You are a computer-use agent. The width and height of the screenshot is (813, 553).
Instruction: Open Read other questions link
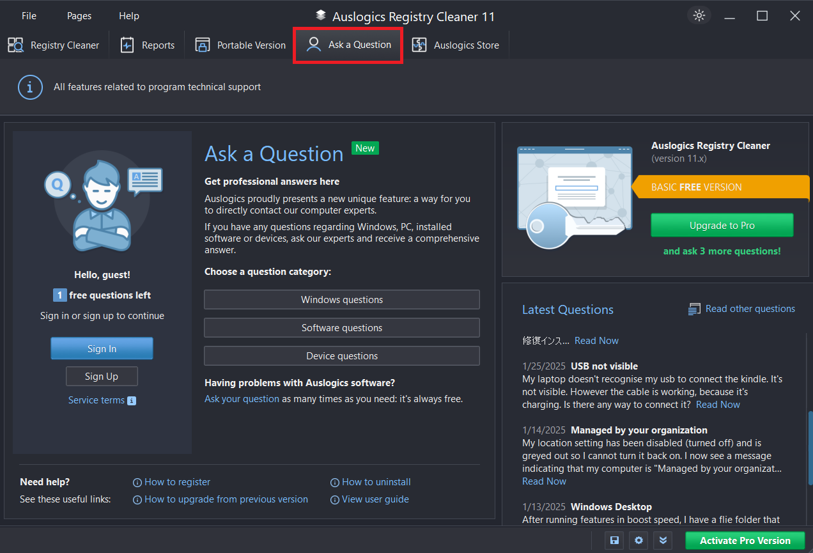pyautogui.click(x=750, y=309)
